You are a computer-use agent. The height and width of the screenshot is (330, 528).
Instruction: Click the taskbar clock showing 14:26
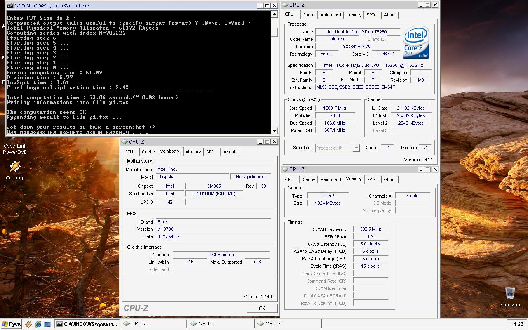click(517, 324)
